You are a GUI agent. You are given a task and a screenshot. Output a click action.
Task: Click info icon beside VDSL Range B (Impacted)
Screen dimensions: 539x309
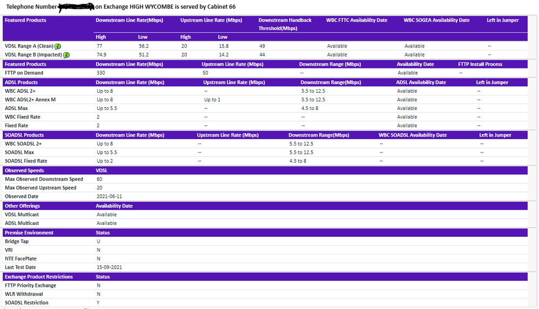pyautogui.click(x=66, y=55)
